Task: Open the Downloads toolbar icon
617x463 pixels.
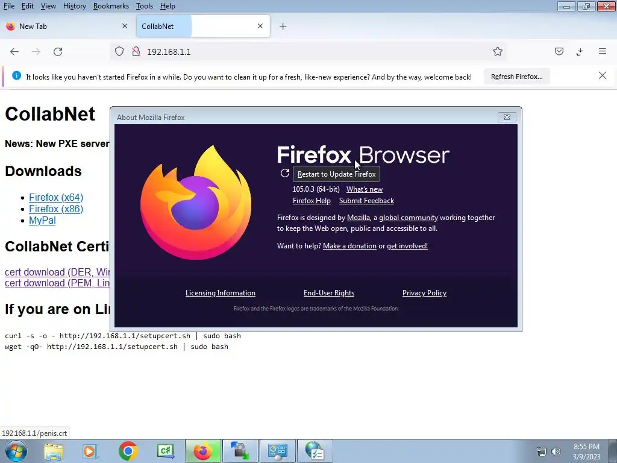Action: (580, 52)
